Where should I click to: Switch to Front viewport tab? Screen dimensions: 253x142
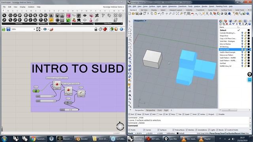point(159,110)
